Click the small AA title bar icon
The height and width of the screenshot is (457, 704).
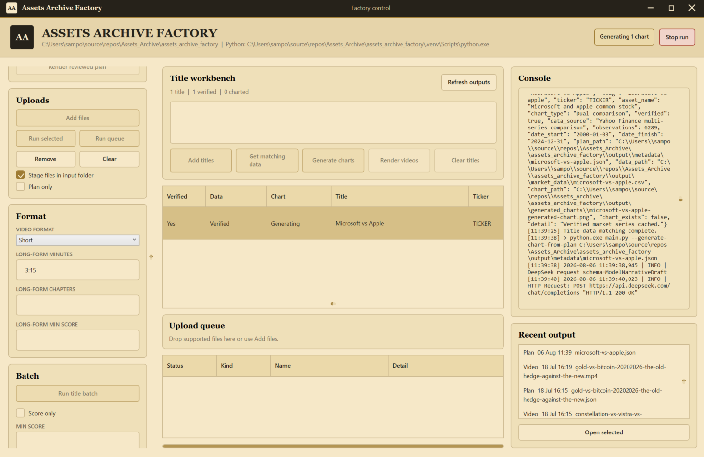pyautogui.click(x=12, y=8)
